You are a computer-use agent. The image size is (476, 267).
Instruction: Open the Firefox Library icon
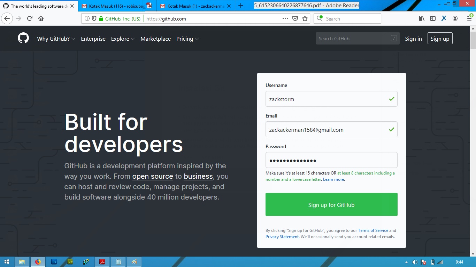[x=421, y=18]
